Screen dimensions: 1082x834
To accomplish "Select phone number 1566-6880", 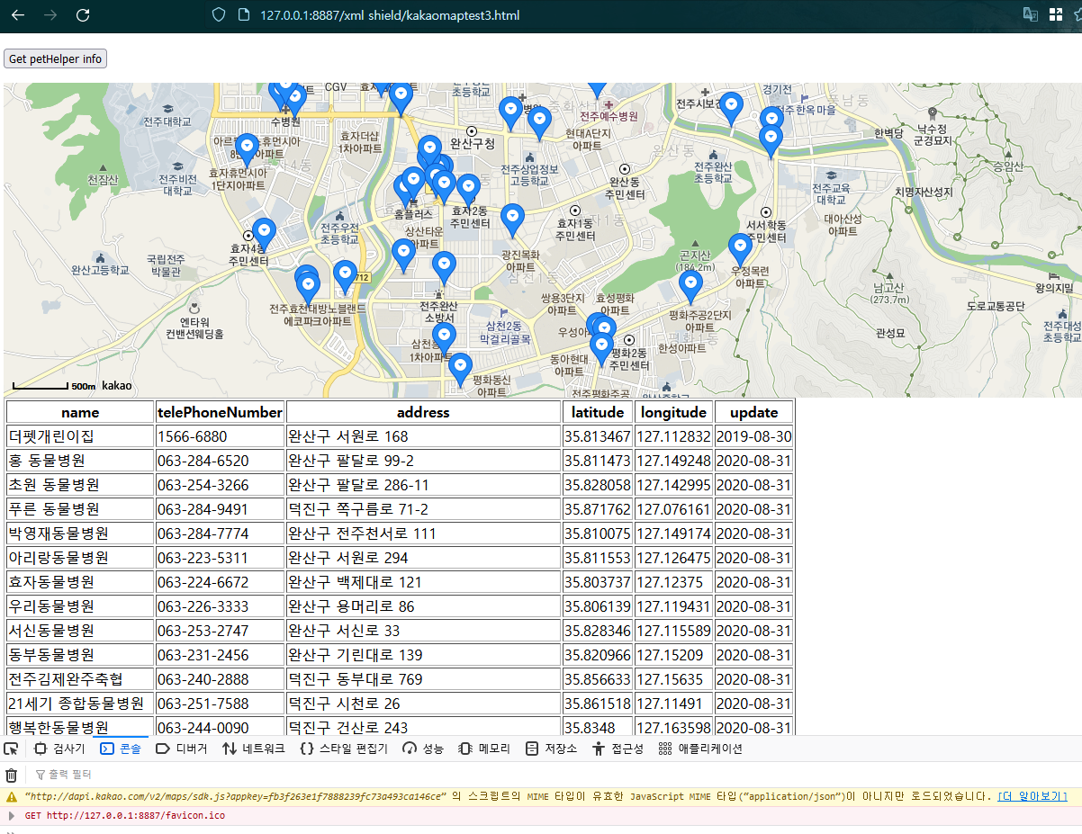I will (x=221, y=436).
